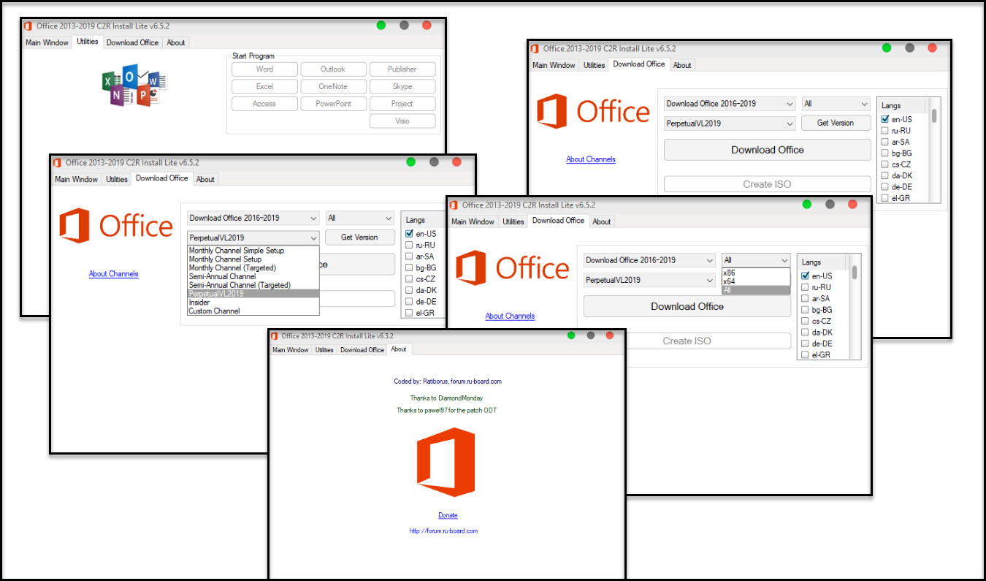
Task: Click Office logo in the channel-list window
Action: 115,226
